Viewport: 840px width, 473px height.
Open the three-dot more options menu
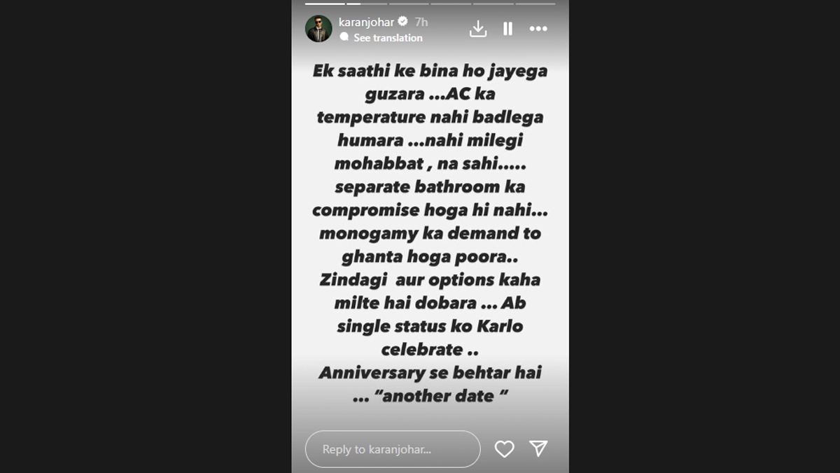538,29
